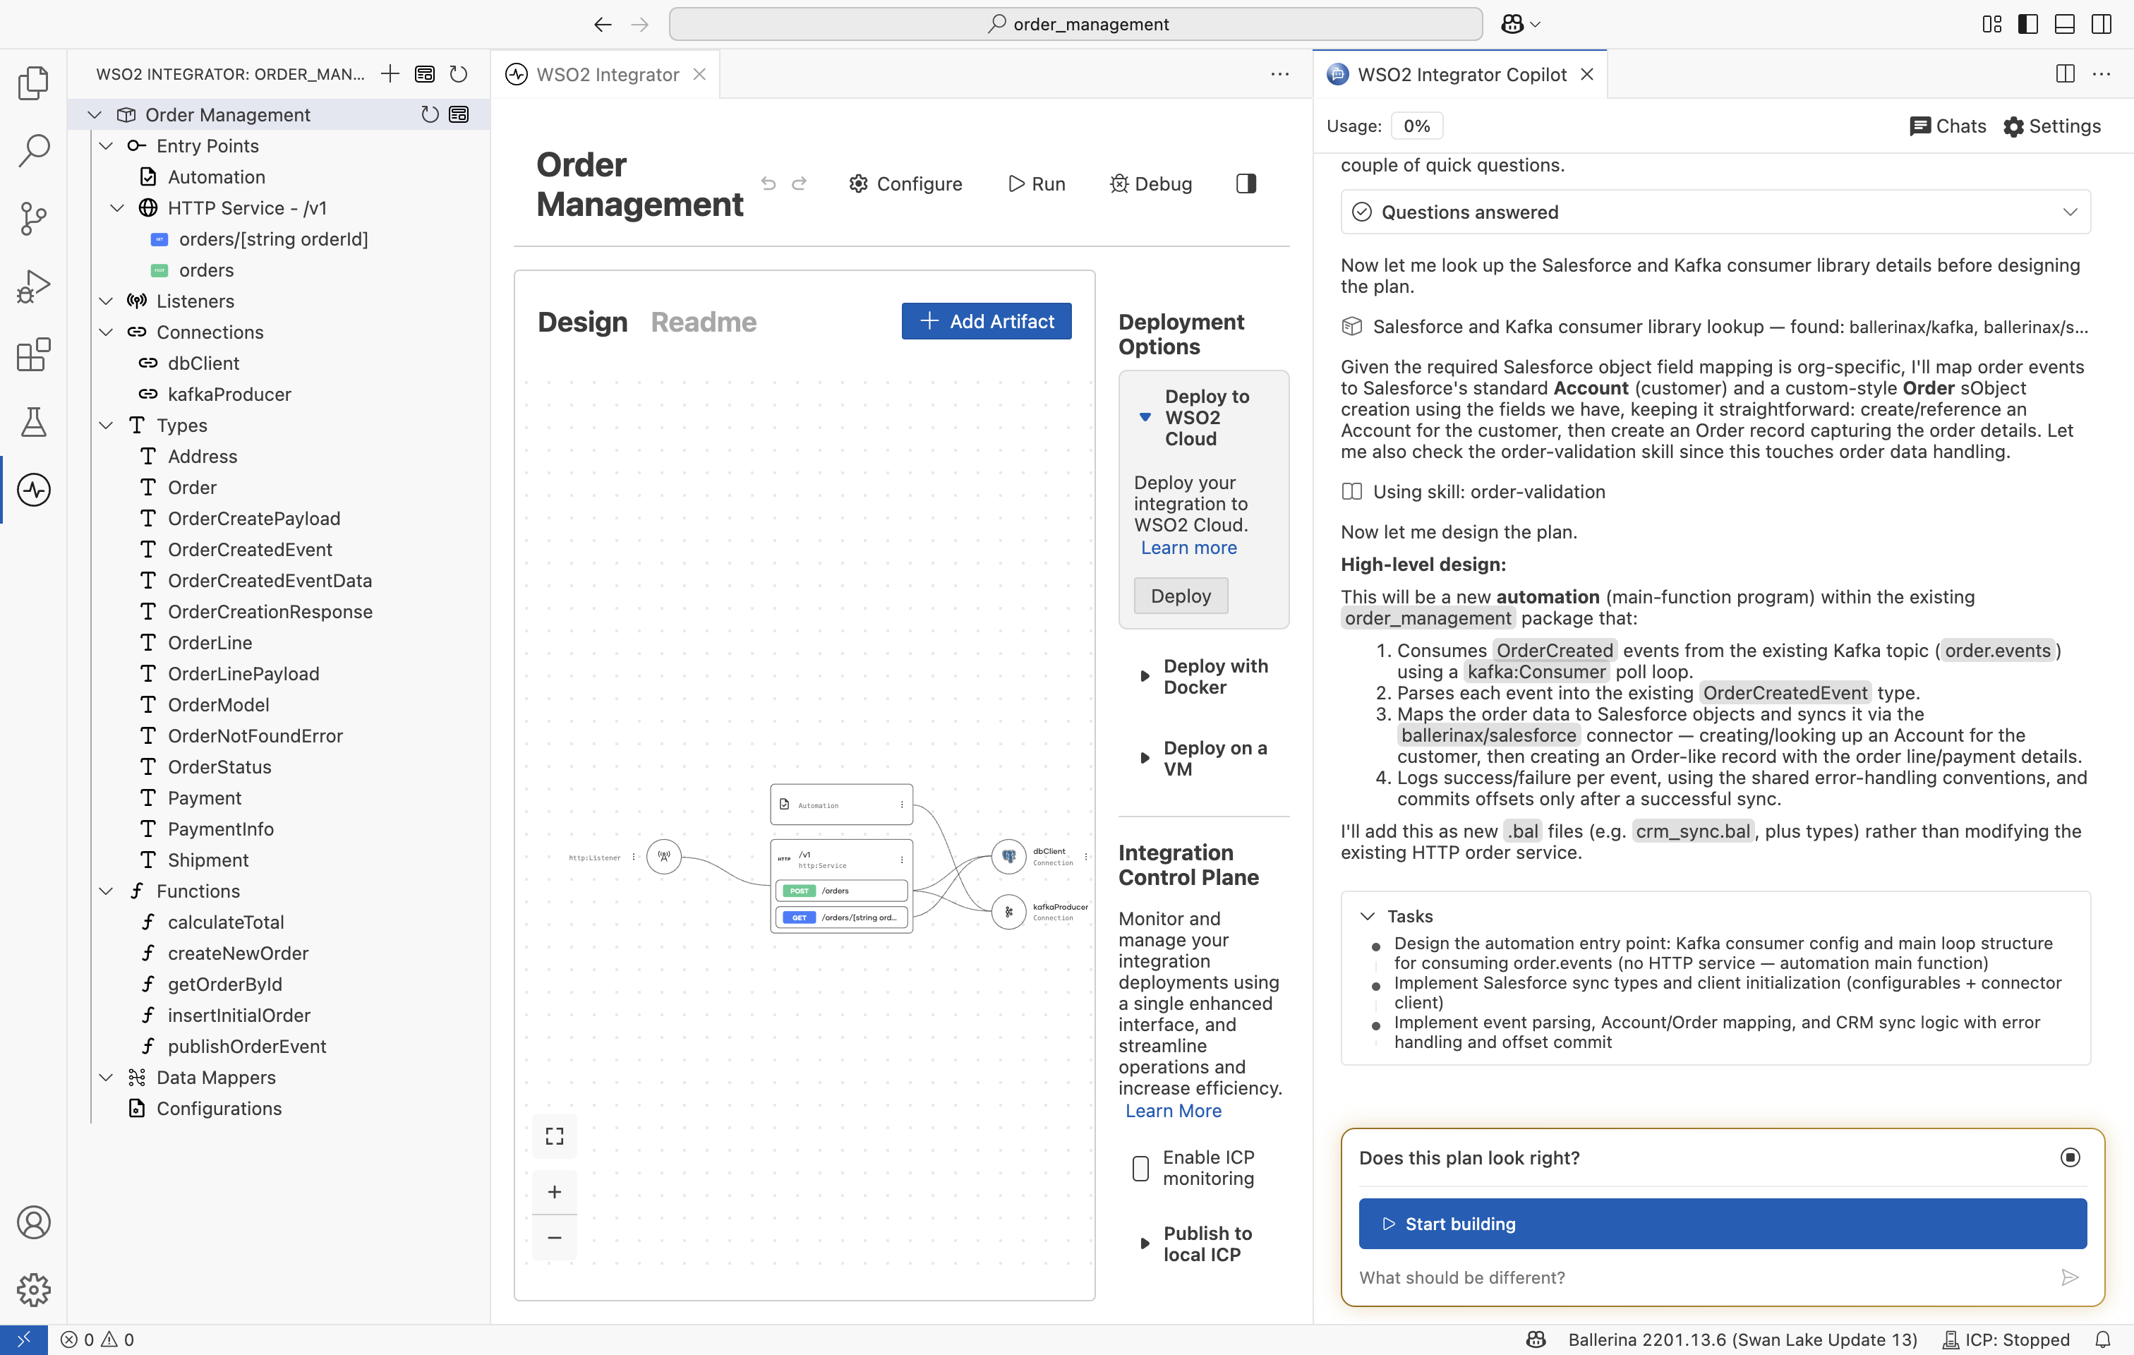
Task: Open notifications bell in status bar
Action: [2103, 1339]
